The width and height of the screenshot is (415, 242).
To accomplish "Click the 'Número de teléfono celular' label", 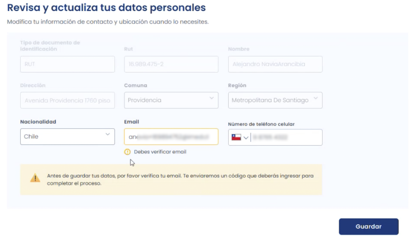I will click(x=261, y=124).
